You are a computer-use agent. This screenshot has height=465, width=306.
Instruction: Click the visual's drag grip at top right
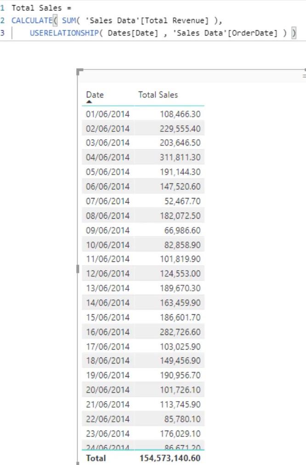pyautogui.click(x=304, y=76)
